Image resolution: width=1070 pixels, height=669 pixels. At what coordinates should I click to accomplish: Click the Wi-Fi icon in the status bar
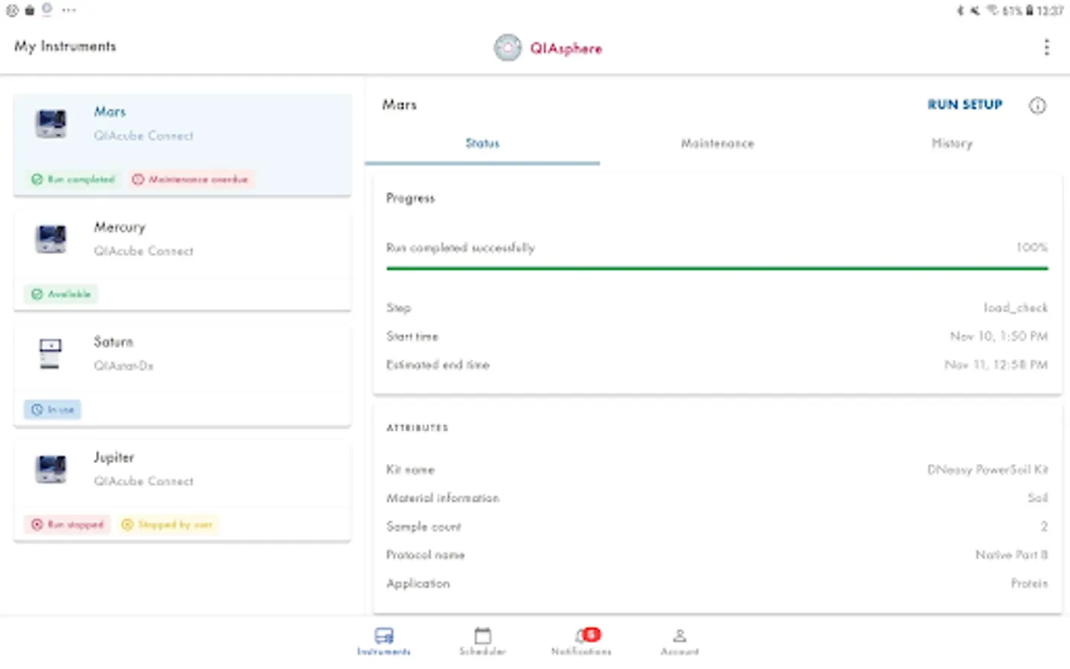pyautogui.click(x=992, y=10)
